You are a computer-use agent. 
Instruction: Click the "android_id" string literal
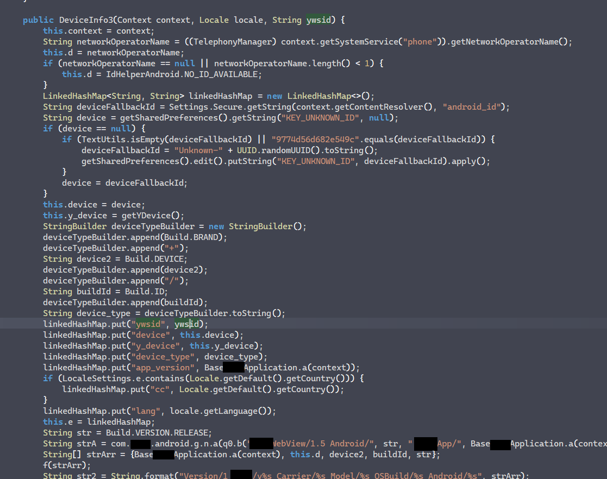[472, 107]
